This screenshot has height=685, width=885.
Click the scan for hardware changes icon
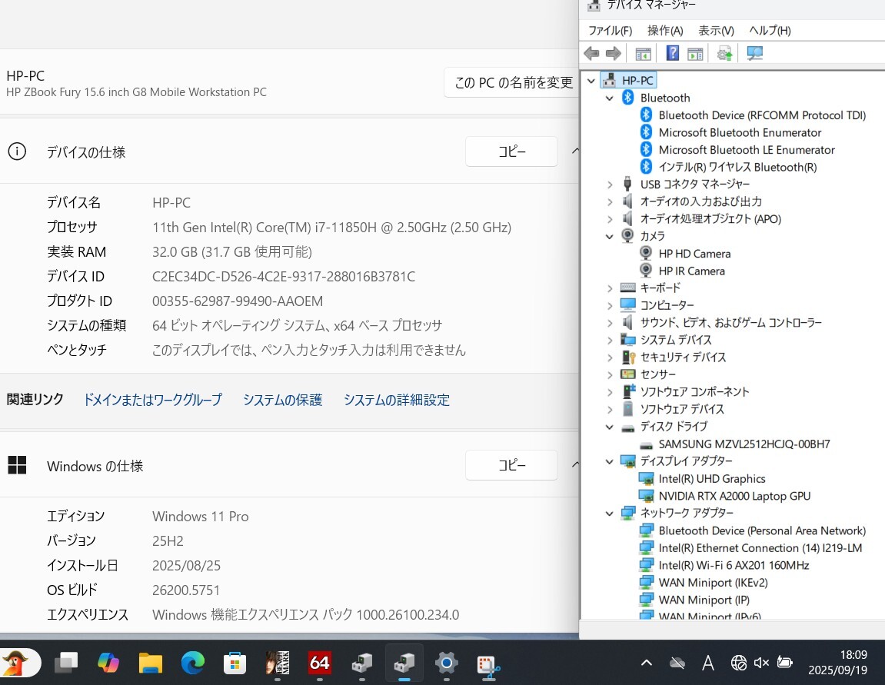click(x=755, y=53)
